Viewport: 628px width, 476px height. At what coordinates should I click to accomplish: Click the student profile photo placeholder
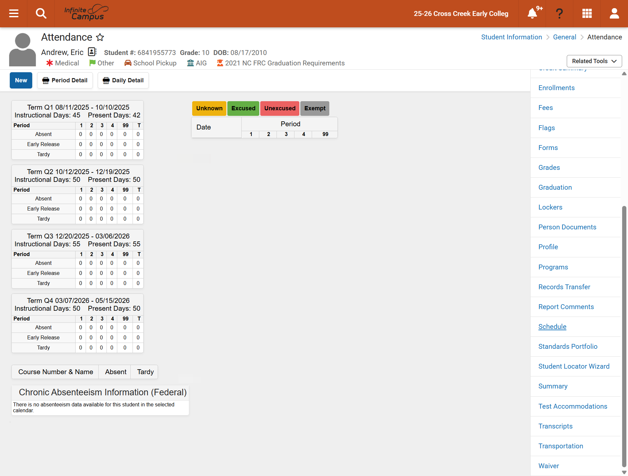(x=22, y=50)
